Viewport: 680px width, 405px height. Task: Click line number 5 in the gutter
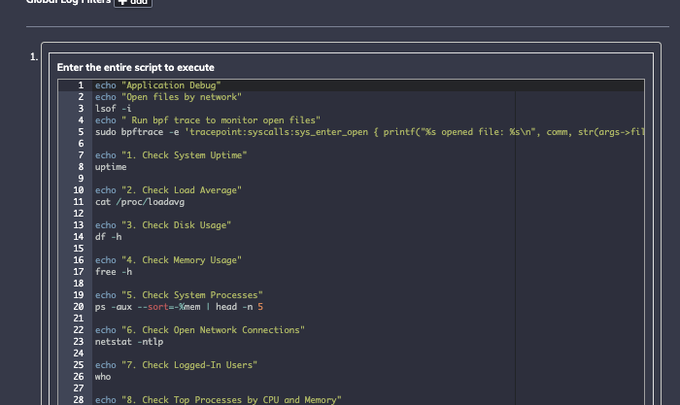tap(81, 131)
